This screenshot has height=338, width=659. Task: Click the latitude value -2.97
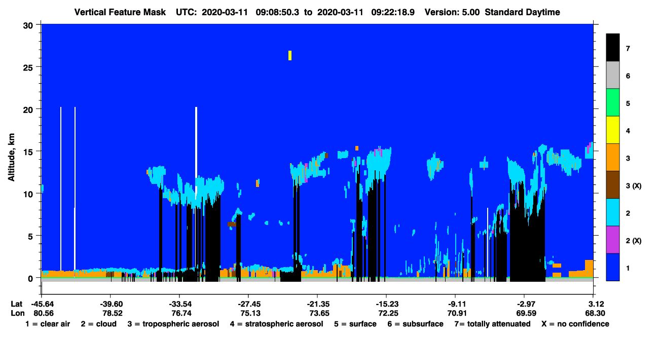(525, 304)
